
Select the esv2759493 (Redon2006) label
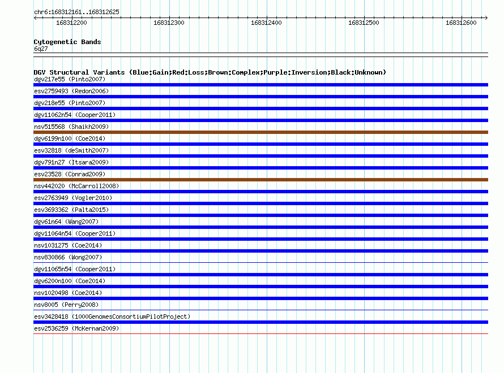[71, 91]
